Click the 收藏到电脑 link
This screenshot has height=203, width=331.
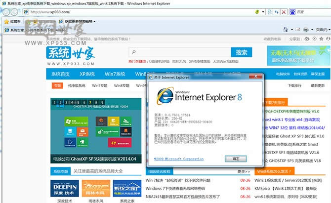tap(272, 39)
